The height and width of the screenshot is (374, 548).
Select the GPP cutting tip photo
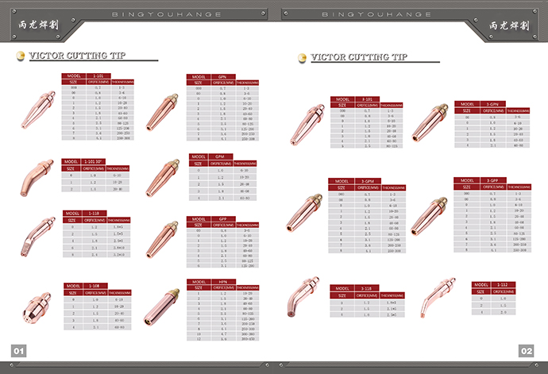[x=162, y=240]
